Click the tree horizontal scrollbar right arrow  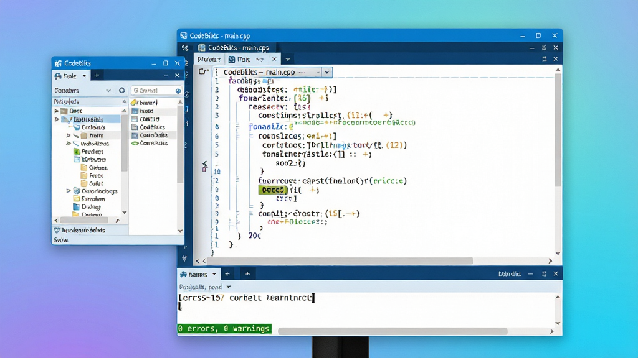(117, 221)
